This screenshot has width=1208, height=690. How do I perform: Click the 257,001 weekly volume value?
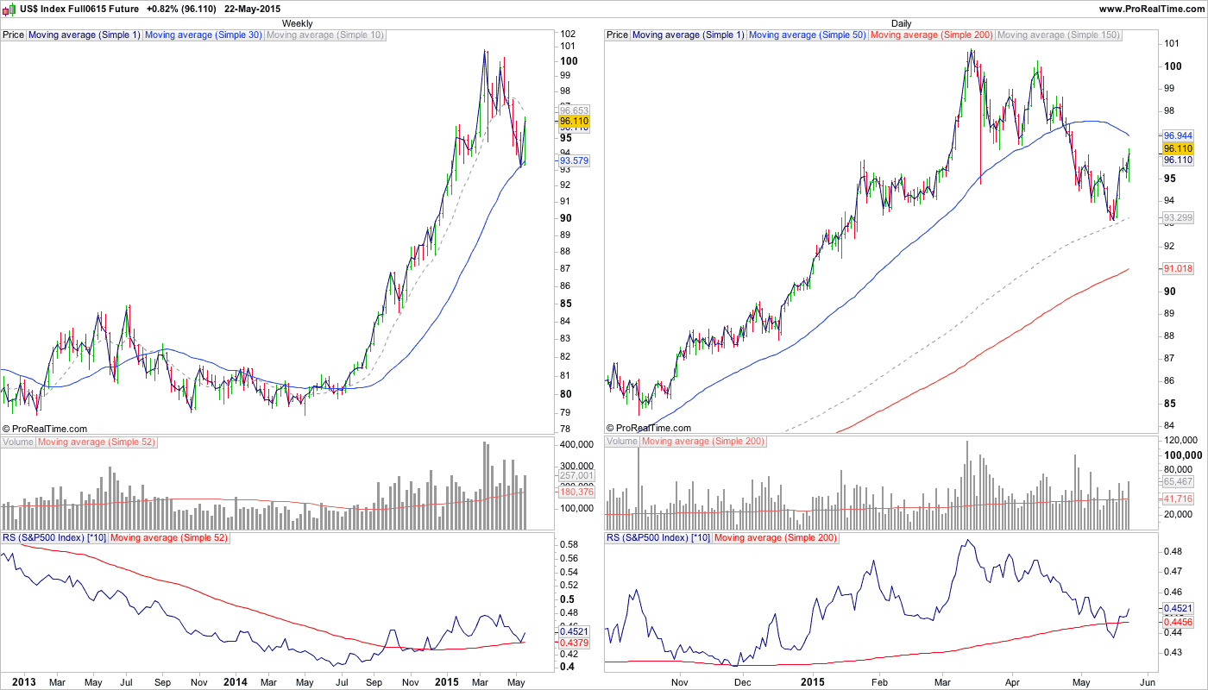tap(576, 475)
